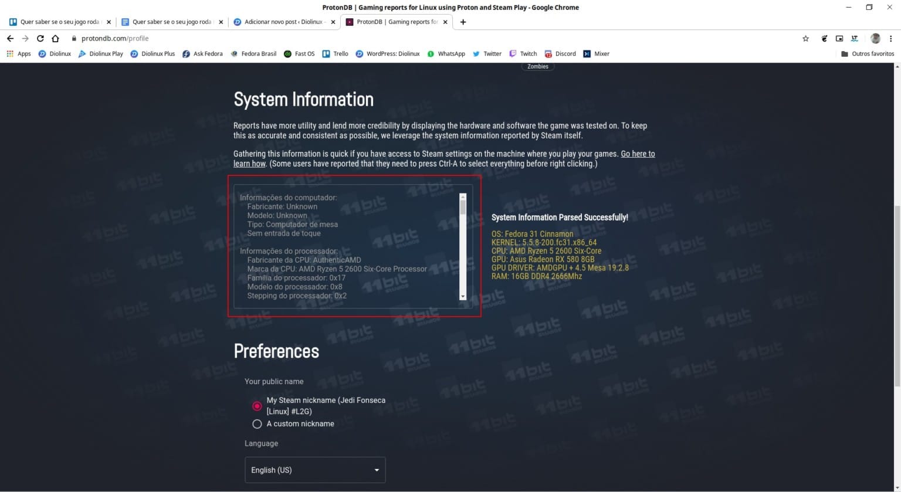This screenshot has width=901, height=492.
Task: Open the Diolinux Plus bookmark
Action: click(153, 53)
